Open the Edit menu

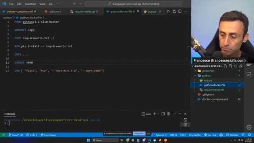click(19, 4)
